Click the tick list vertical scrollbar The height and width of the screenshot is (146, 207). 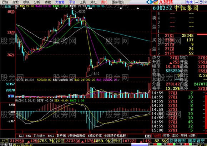pos(206,112)
